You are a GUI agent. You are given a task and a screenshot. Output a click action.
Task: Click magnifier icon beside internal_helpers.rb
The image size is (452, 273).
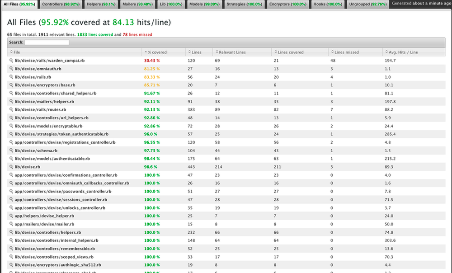[x=11, y=240]
